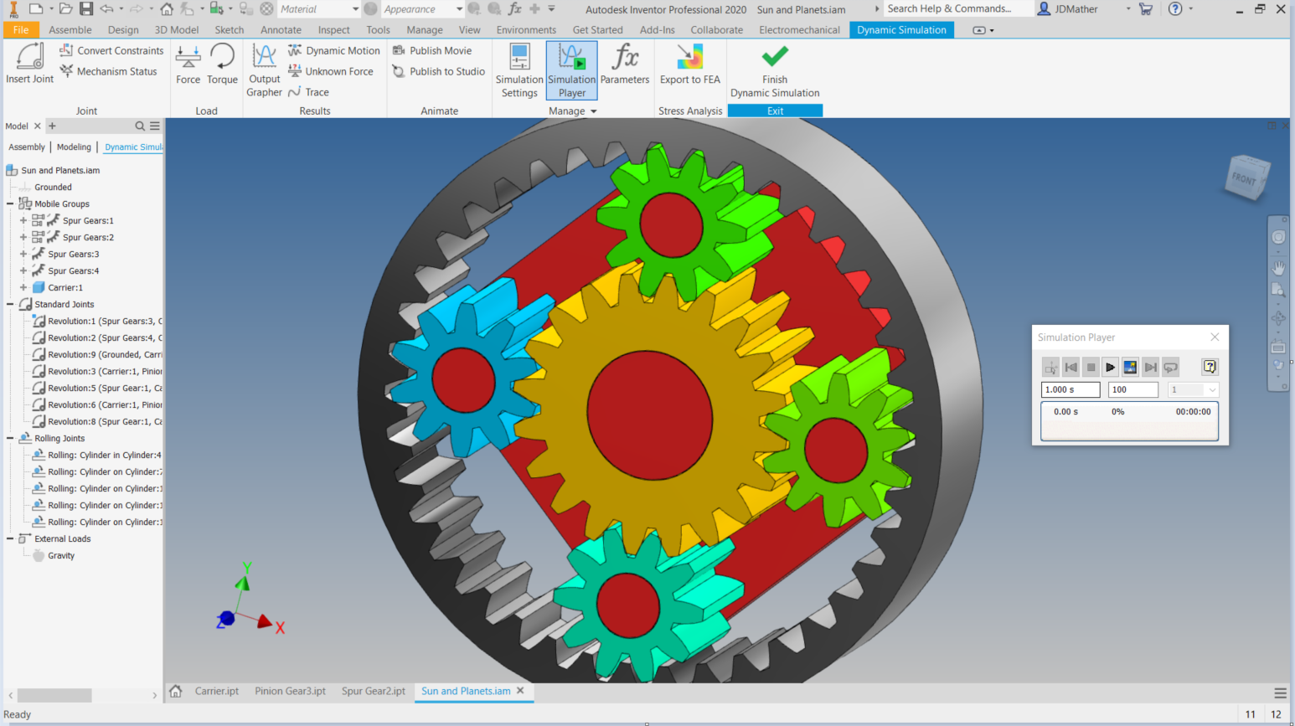
Task: Select the Force load tool
Action: (188, 64)
